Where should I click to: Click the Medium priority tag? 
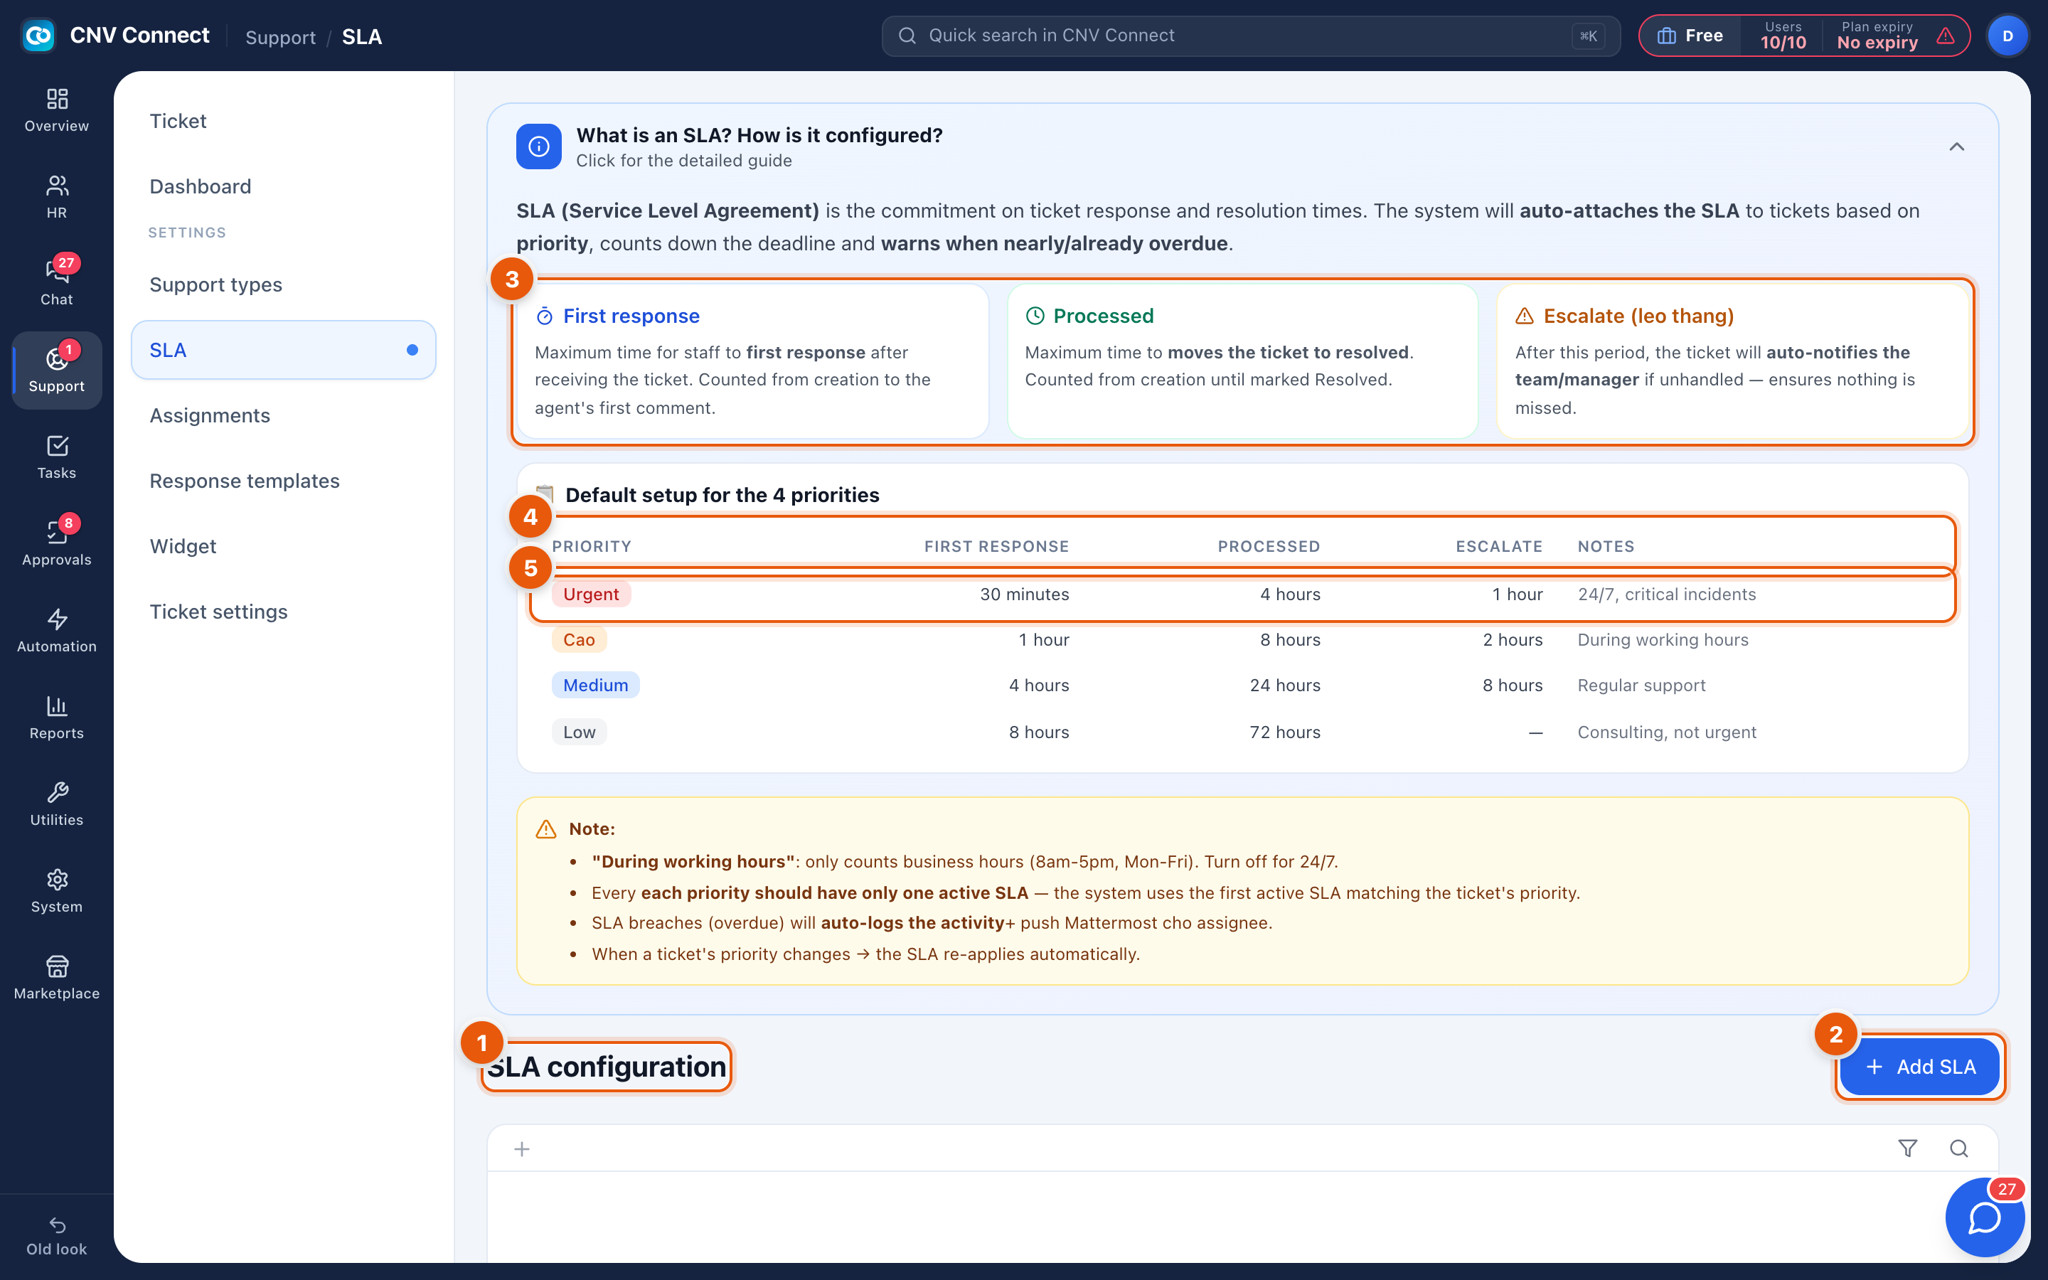[596, 685]
